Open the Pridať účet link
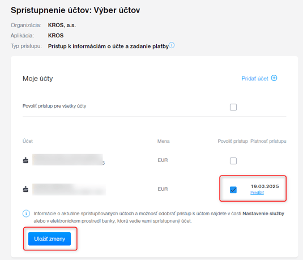Screen dimensions: 303x260 pos(255,79)
